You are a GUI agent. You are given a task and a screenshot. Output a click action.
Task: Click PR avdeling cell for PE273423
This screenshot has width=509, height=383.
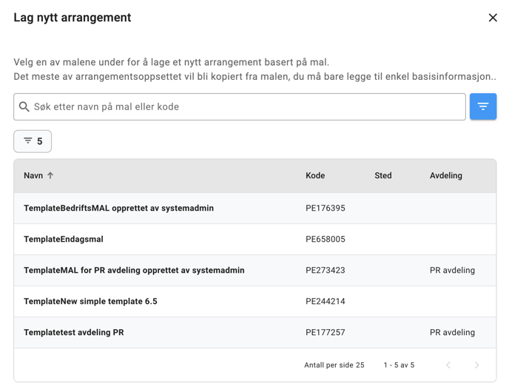coord(452,271)
